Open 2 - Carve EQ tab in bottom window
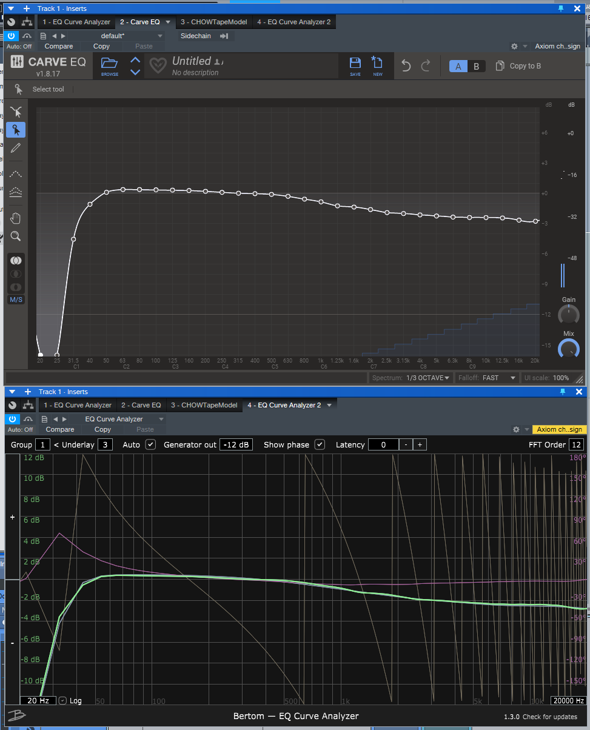 [x=141, y=405]
